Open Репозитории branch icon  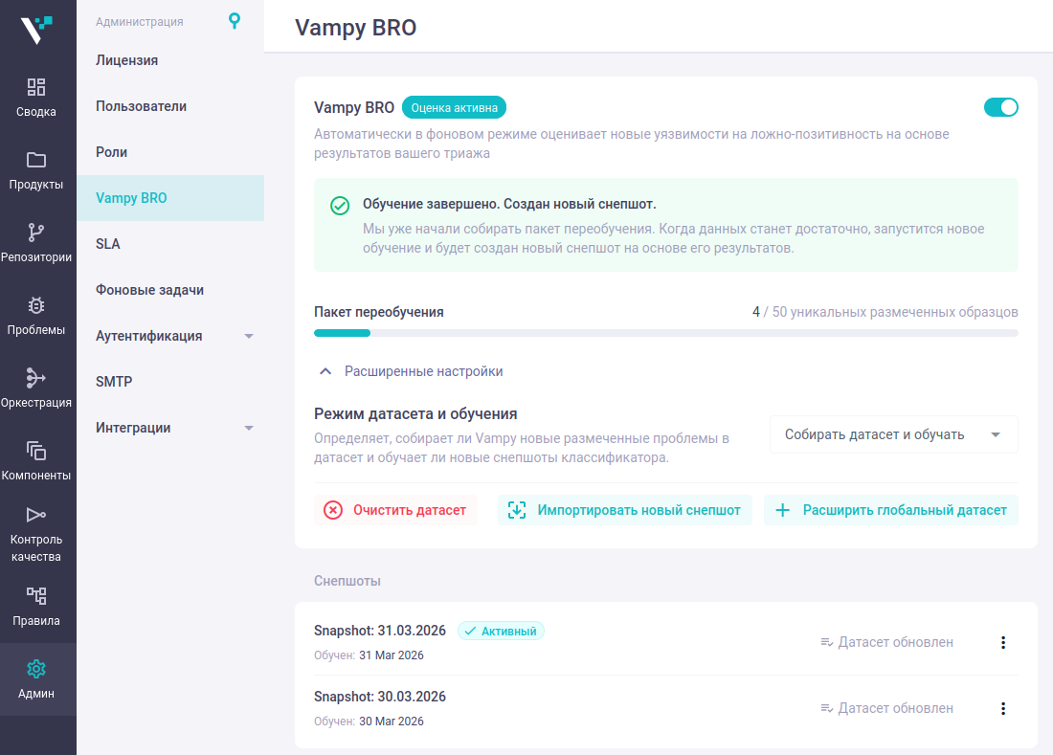coord(36,233)
